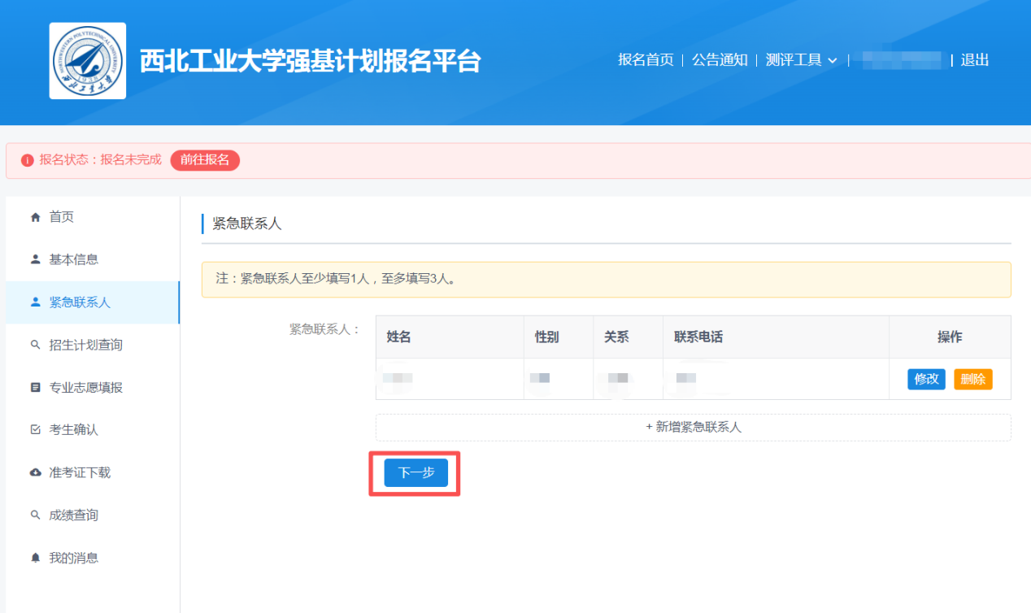
Task: Click the cloud download icon beside 准考证下载
Action: [x=35, y=472]
